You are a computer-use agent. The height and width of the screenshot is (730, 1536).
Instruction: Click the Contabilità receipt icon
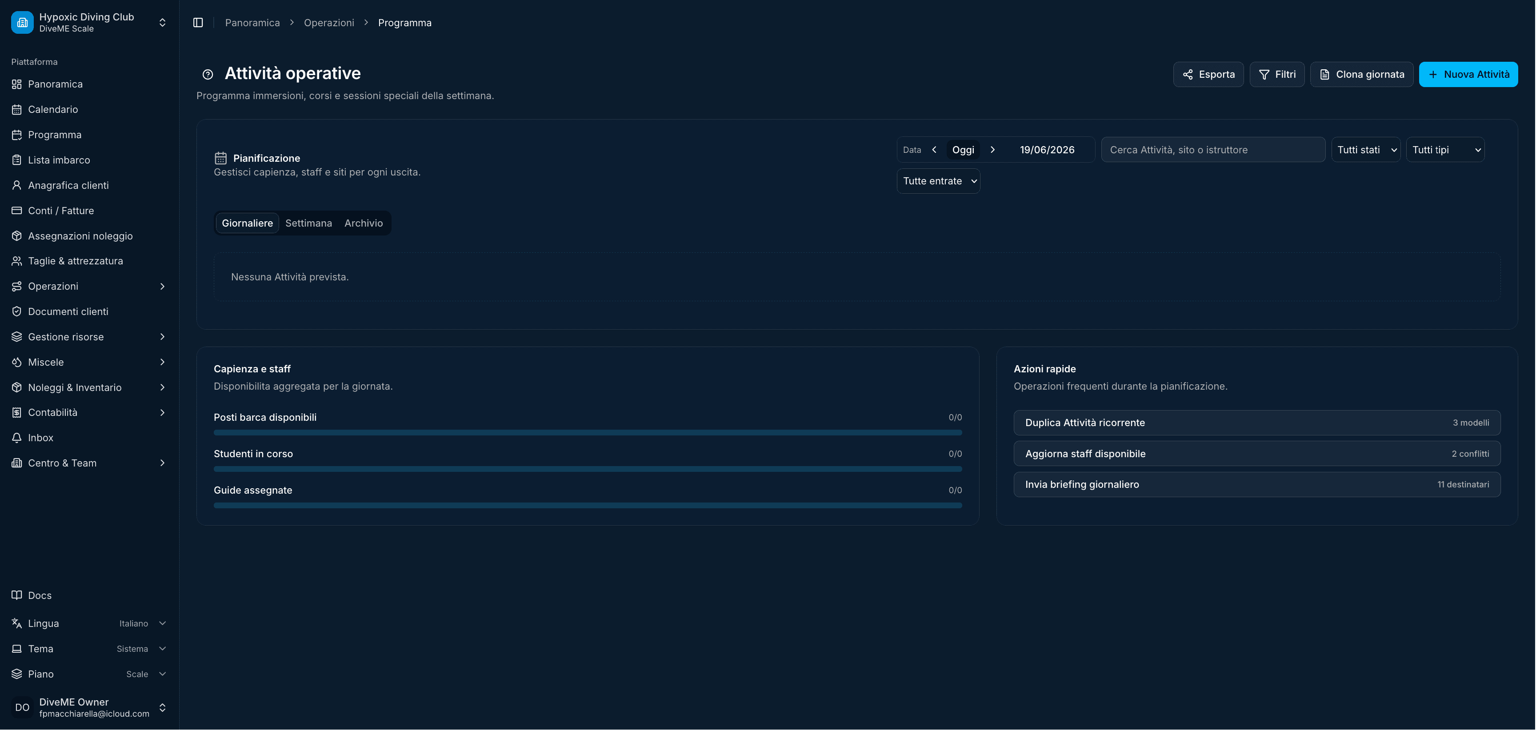17,412
